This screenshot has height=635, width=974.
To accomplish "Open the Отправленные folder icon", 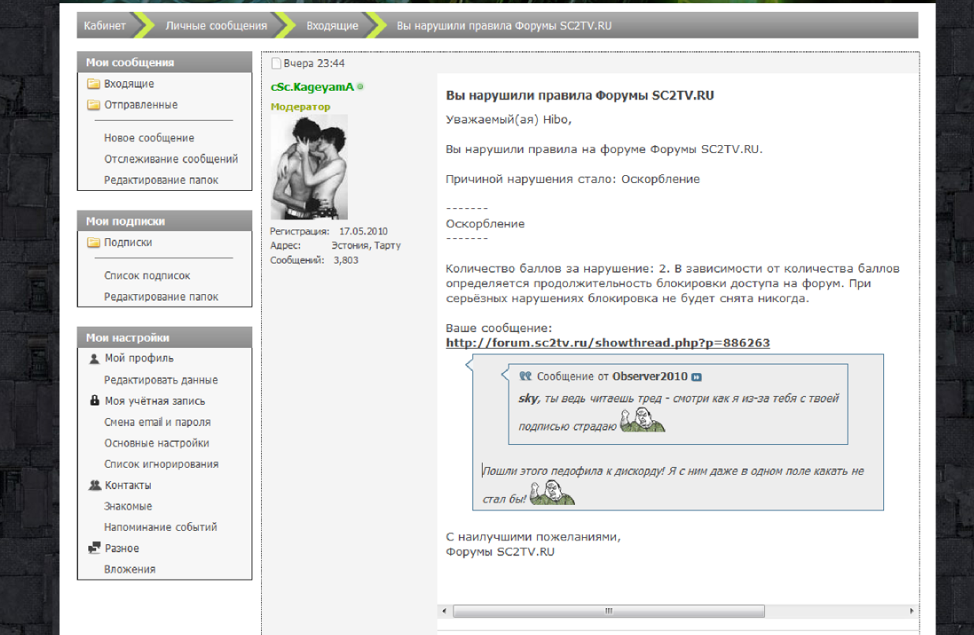I will (93, 105).
